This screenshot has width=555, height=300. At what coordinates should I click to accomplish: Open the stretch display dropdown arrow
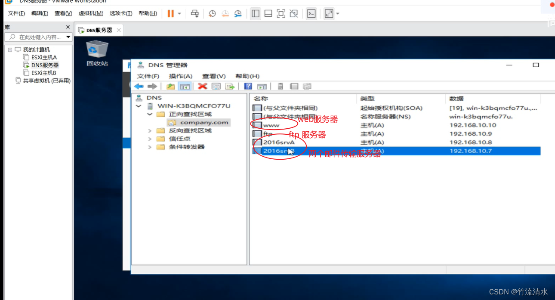pos(338,14)
